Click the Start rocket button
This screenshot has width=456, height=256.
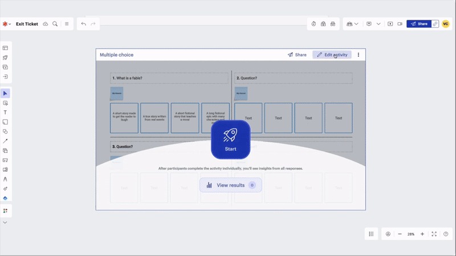click(231, 139)
